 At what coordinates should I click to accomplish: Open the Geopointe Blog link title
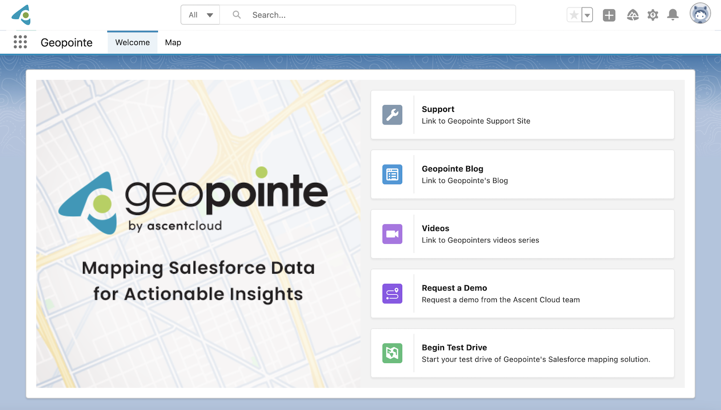pyautogui.click(x=453, y=168)
